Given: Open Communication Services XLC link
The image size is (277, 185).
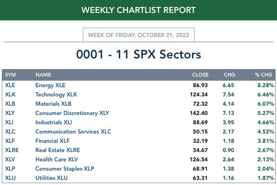Looking at the screenshot, I should 73,132.
